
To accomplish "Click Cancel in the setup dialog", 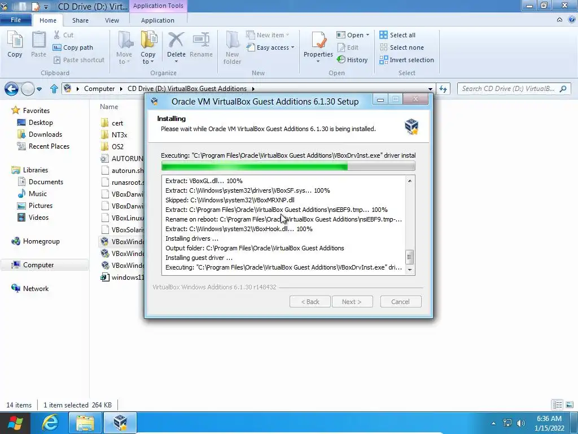I will [401, 302].
